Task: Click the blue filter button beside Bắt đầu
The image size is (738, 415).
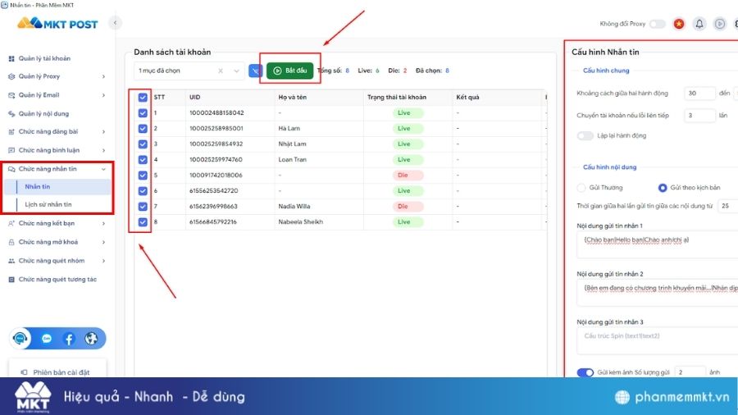Action: (255, 71)
